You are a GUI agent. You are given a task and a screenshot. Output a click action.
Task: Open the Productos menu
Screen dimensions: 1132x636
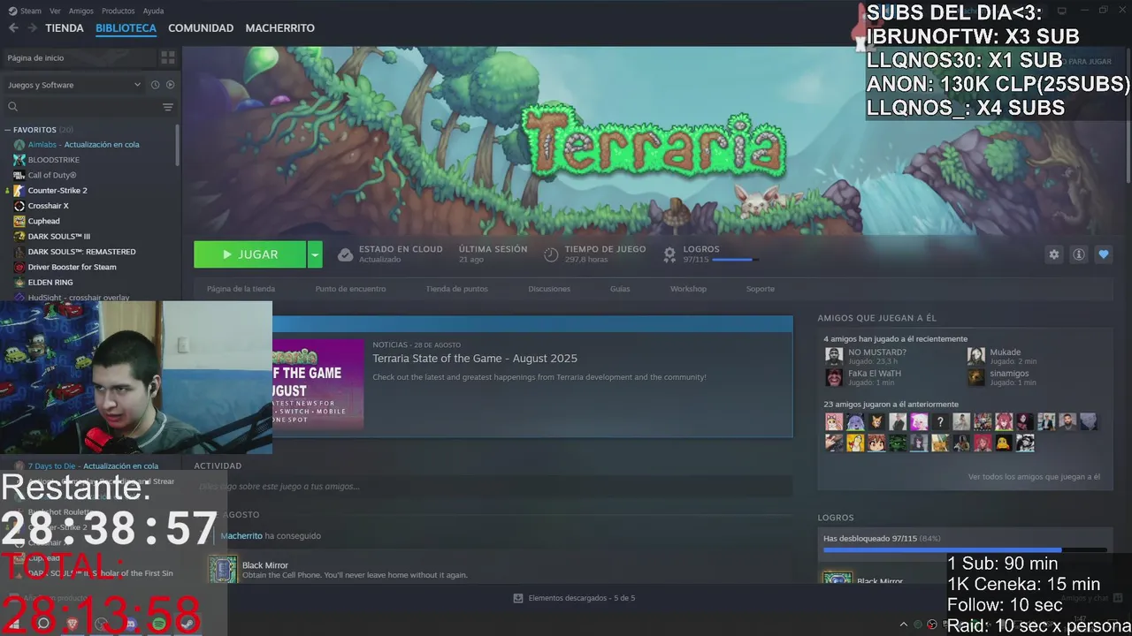click(x=118, y=11)
